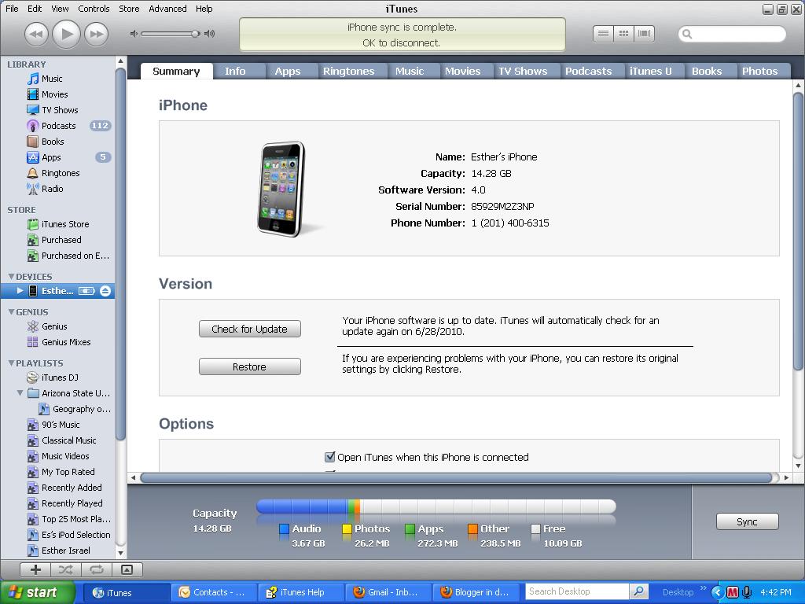
Task: Click the sidebar vertical scrollbar
Action: pos(120,253)
